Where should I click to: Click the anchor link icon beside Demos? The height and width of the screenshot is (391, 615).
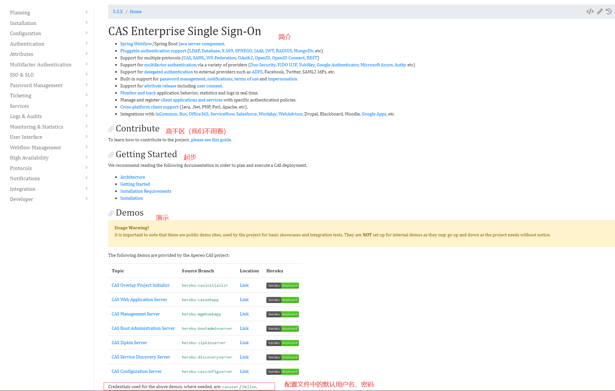point(111,213)
